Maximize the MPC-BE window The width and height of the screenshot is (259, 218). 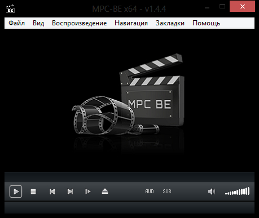point(222,7)
